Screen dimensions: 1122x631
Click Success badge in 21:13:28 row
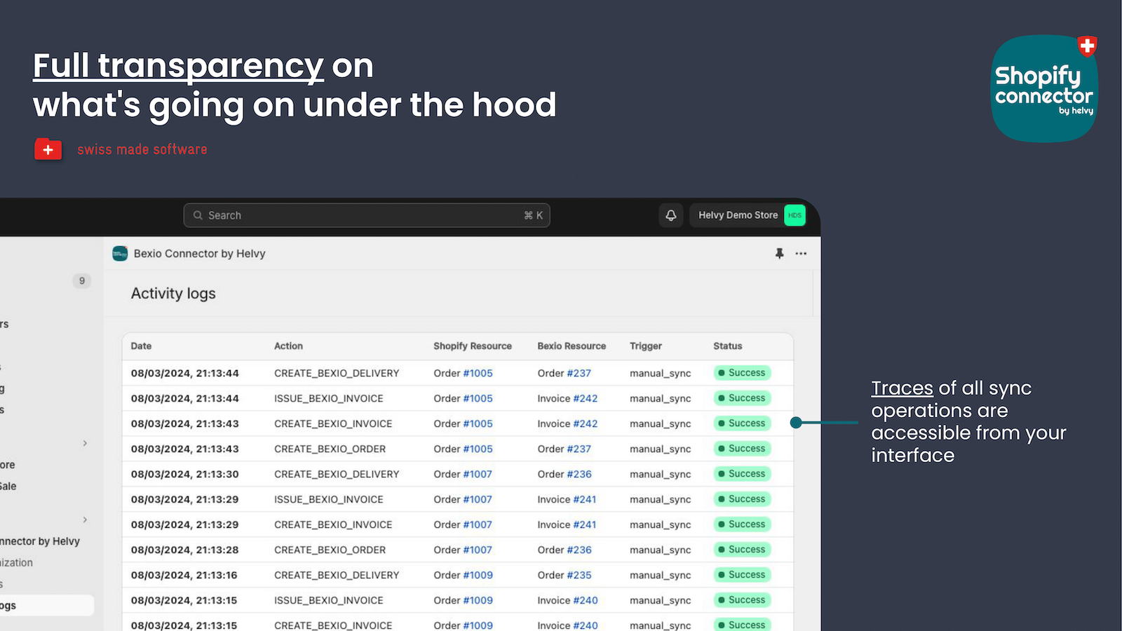coord(742,550)
